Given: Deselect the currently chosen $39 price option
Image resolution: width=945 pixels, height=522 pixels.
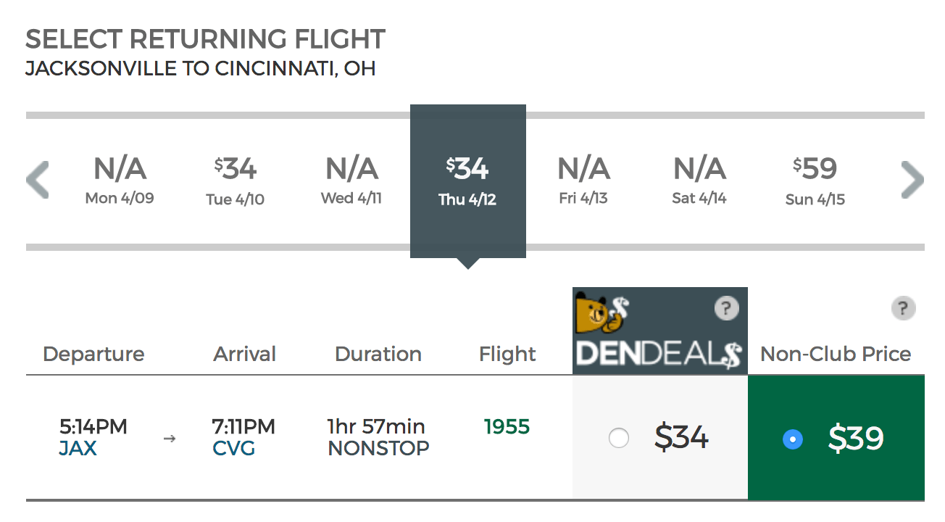Looking at the screenshot, I should [794, 439].
